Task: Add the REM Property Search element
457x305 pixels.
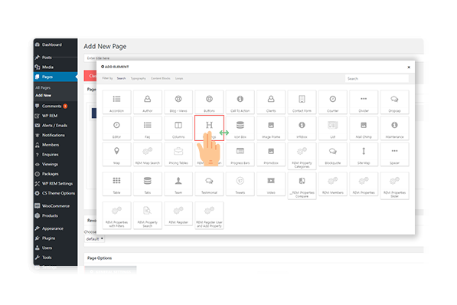Action: [148, 215]
